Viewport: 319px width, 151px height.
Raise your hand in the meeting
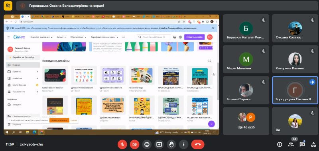pos(171,144)
